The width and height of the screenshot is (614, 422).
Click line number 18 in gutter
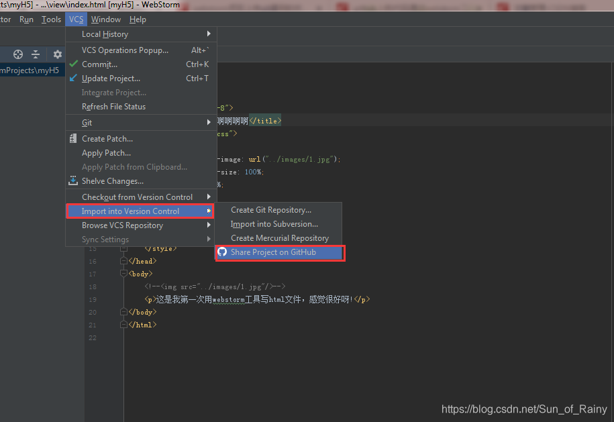[93, 287]
